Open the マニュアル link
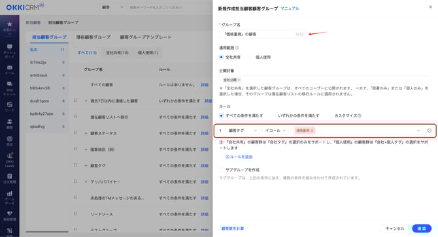This screenshot has width=438, height=237. [x=290, y=8]
